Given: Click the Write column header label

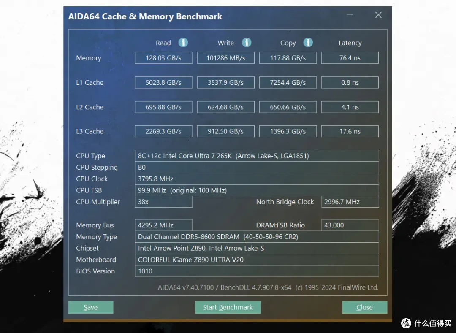Looking at the screenshot, I should coord(225,43).
